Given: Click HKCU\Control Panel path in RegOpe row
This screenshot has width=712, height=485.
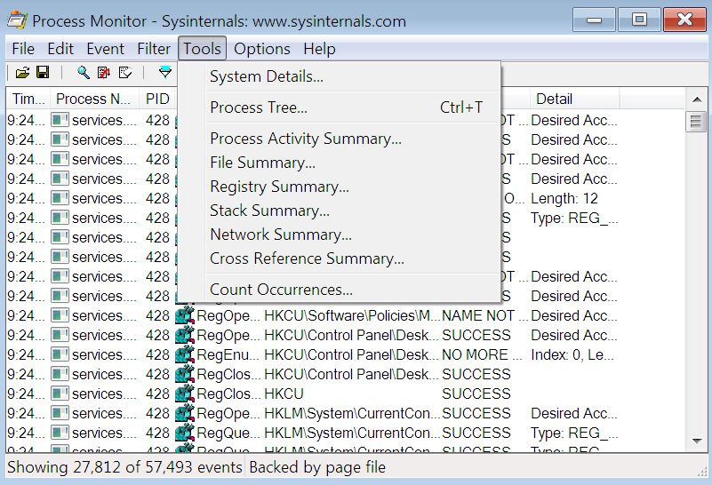Looking at the screenshot, I should click(351, 335).
